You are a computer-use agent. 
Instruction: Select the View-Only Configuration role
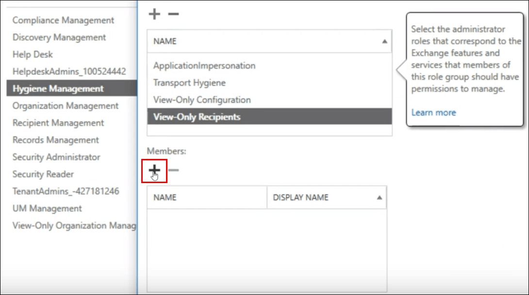pos(202,100)
